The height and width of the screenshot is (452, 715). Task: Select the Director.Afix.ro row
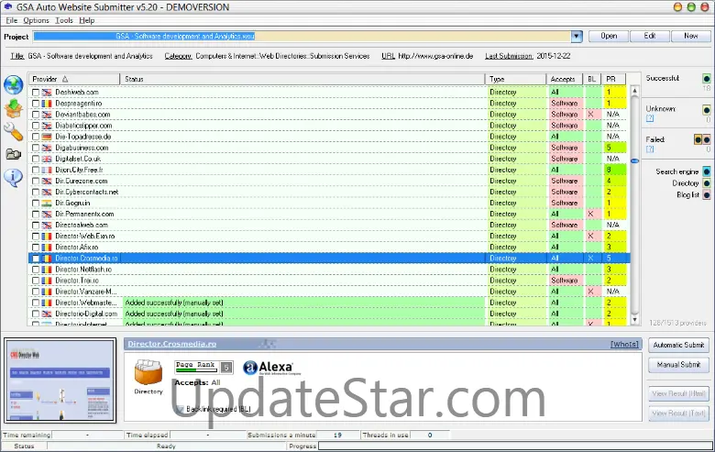tap(329, 248)
